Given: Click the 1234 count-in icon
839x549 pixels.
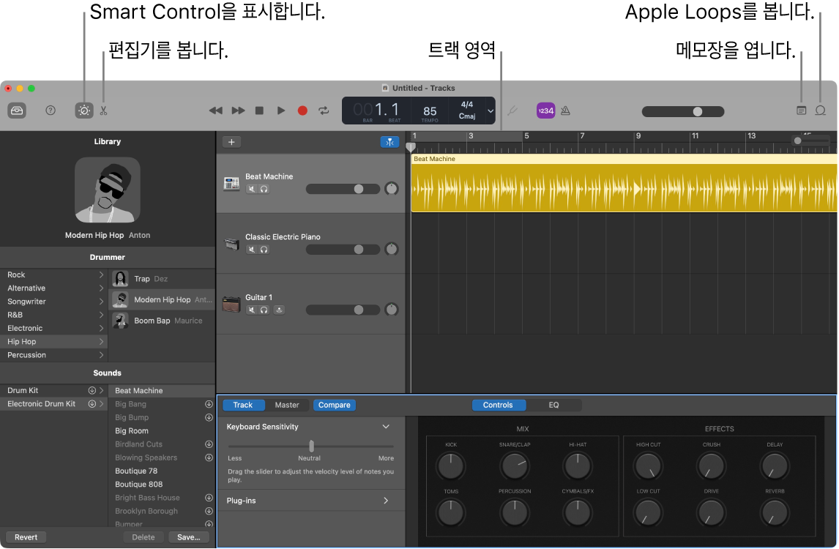Looking at the screenshot, I should coord(545,111).
